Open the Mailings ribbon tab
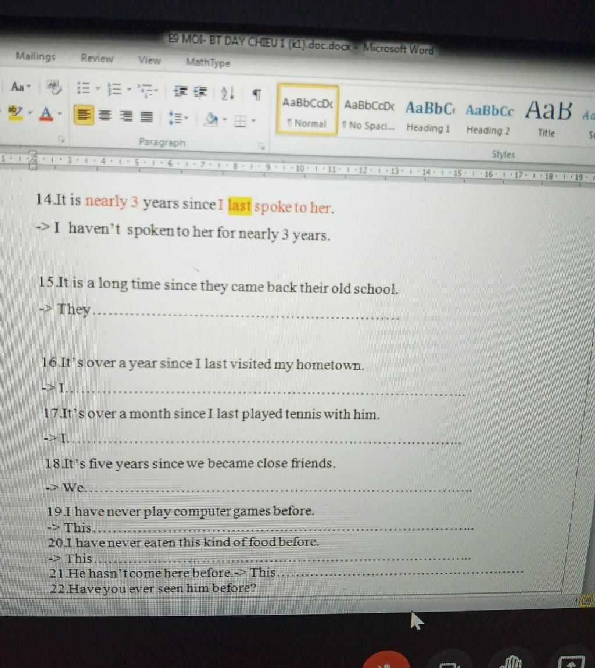 [36, 56]
